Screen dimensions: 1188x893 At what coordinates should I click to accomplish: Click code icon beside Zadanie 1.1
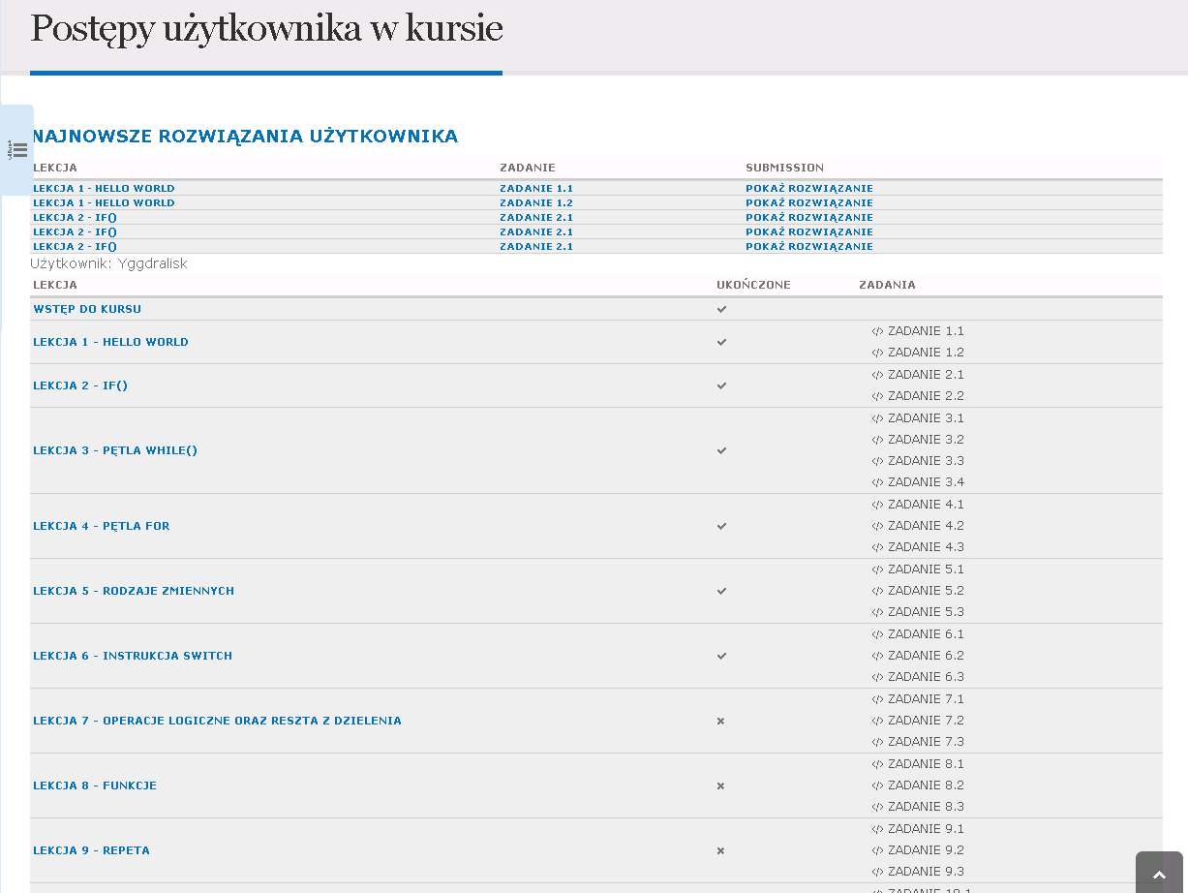[877, 331]
